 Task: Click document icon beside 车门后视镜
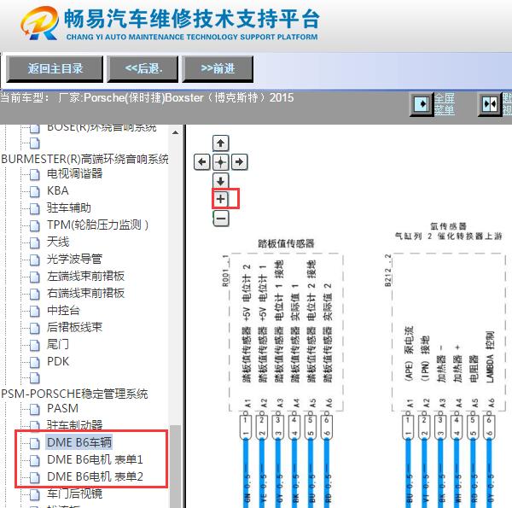coord(35,494)
